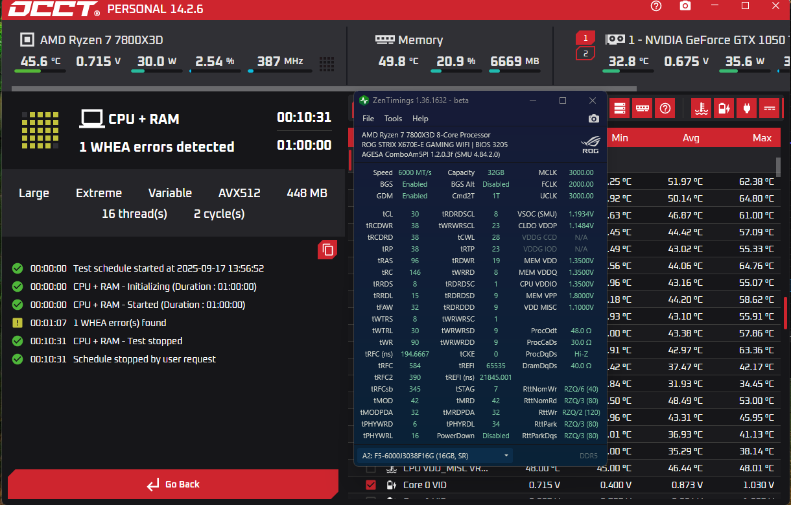Click the PowerDown Disabled value
Viewport: 791px width, 505px height.
[496, 436]
